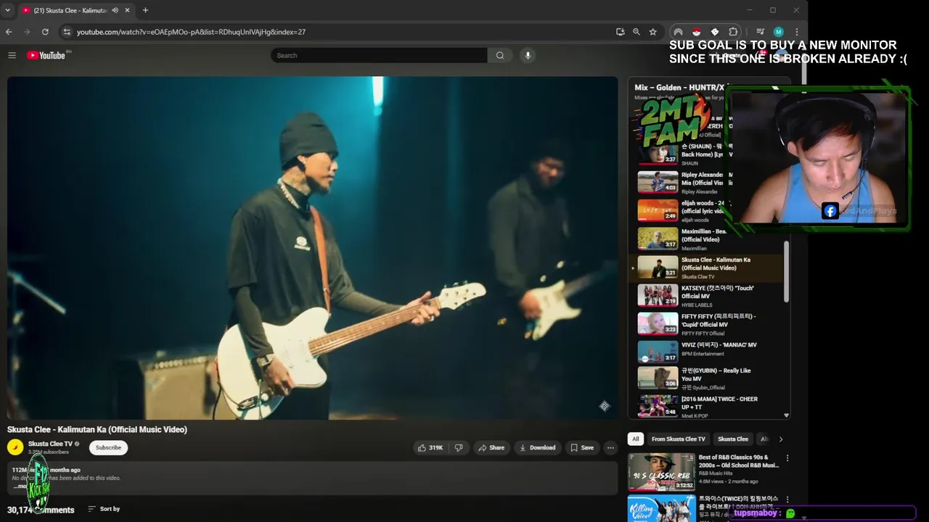
Task: Open more actions ellipsis below the video
Action: point(610,448)
